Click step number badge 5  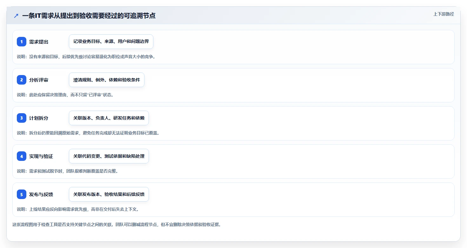click(x=22, y=194)
